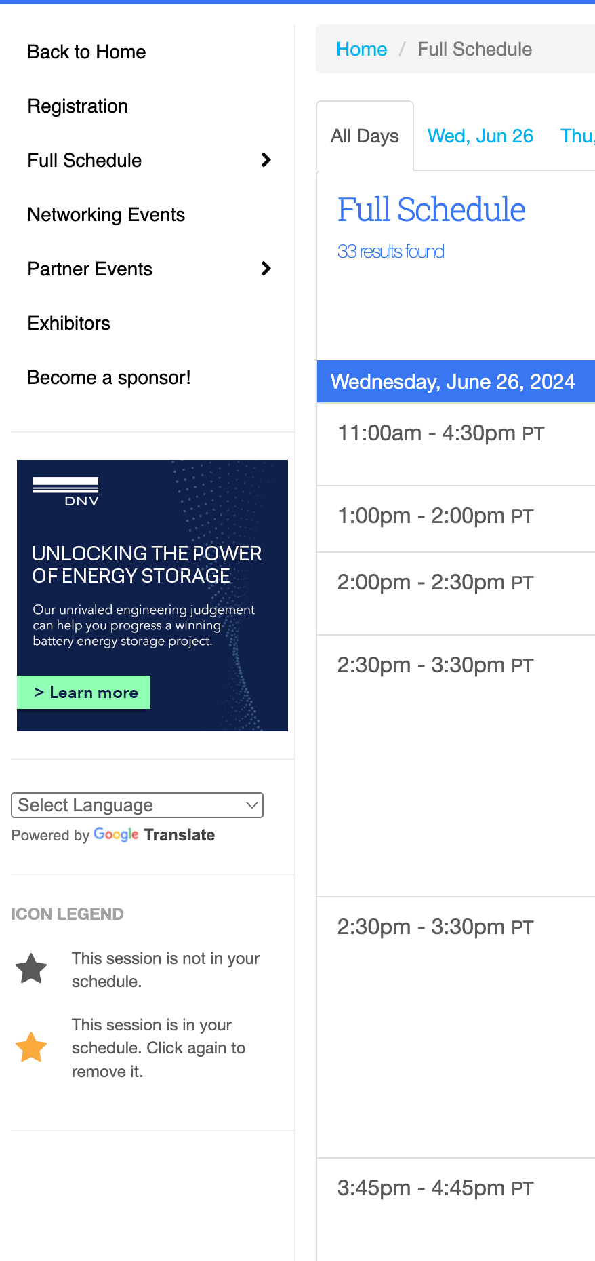Click Become a sponsor! link
This screenshot has width=595, height=1261.
pyautogui.click(x=109, y=378)
